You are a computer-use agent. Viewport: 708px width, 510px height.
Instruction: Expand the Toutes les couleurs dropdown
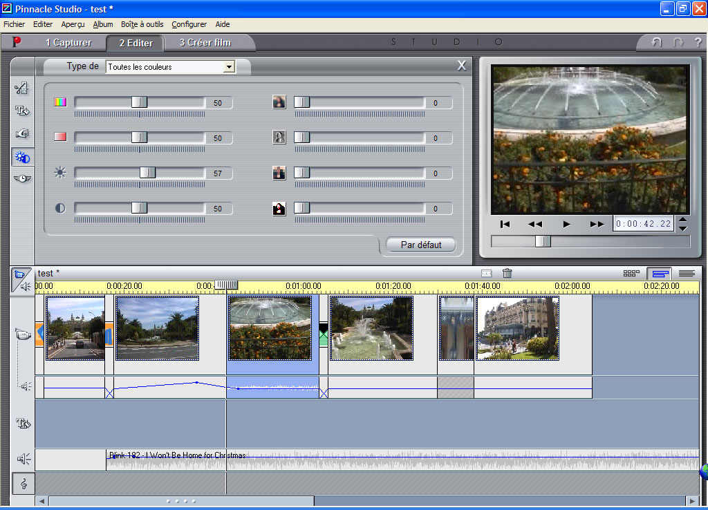click(x=230, y=67)
